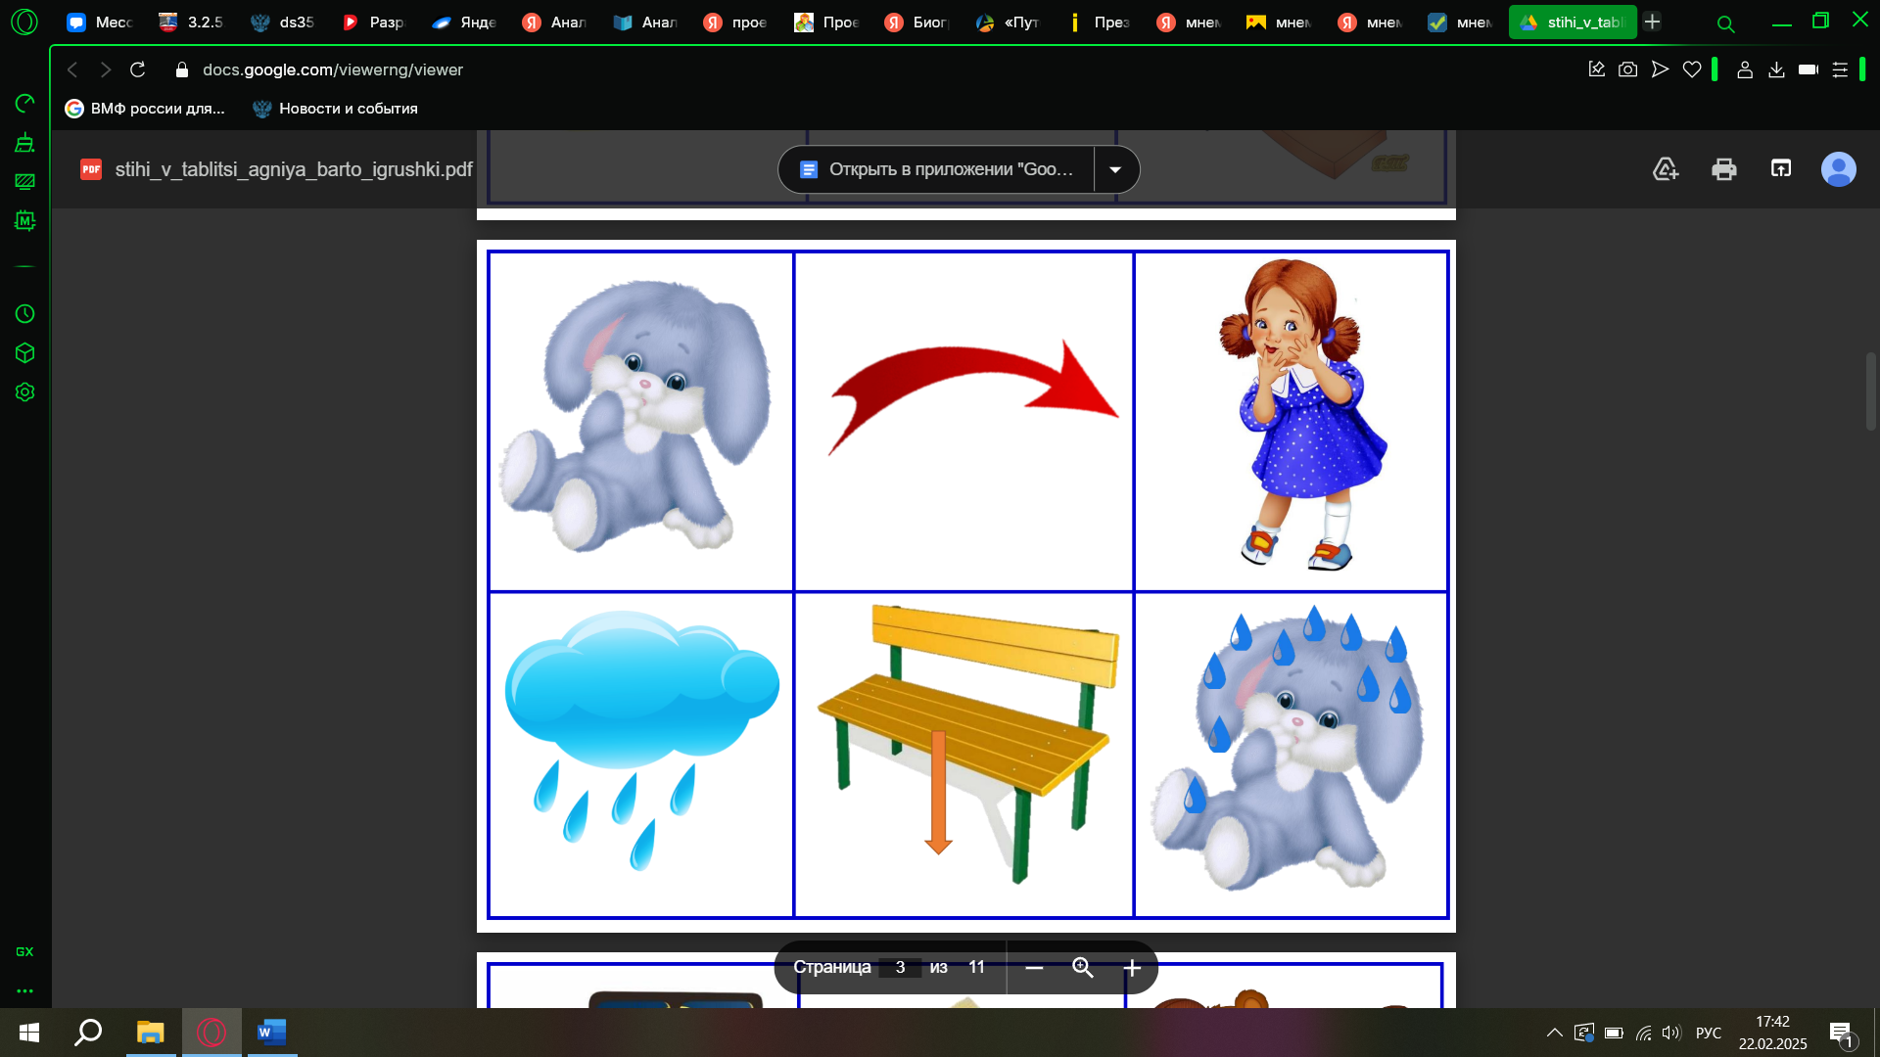The image size is (1880, 1057).
Task: Switch to the ds35 tab
Action: (x=282, y=22)
